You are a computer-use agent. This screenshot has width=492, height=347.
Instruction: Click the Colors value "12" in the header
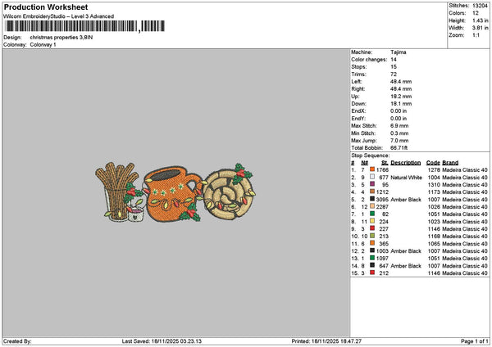[476, 13]
